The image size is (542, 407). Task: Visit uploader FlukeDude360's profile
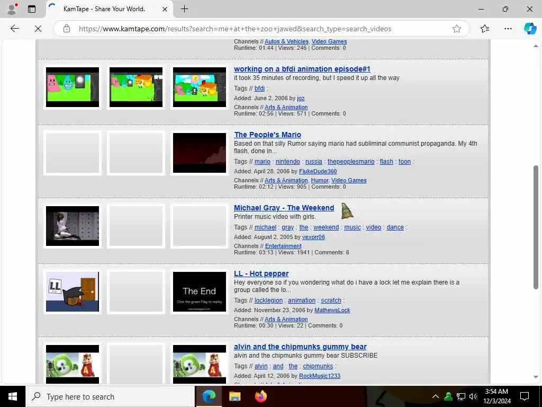[x=318, y=171]
